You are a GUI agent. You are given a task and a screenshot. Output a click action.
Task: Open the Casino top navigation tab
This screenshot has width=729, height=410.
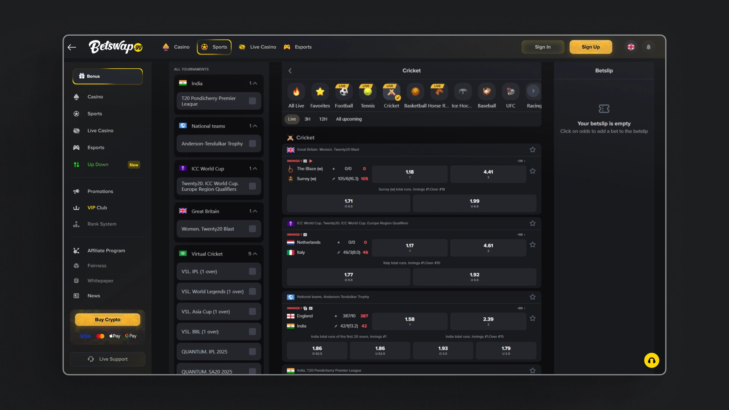pos(176,47)
